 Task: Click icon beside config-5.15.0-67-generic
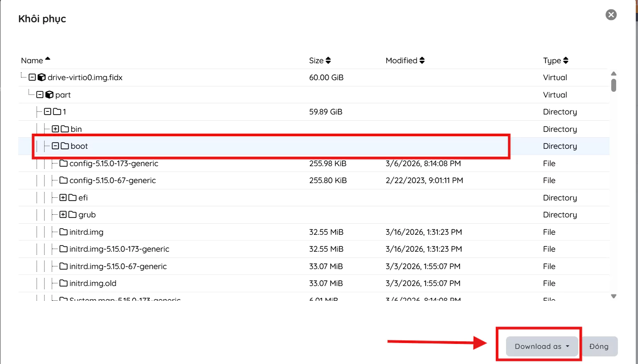tap(63, 180)
